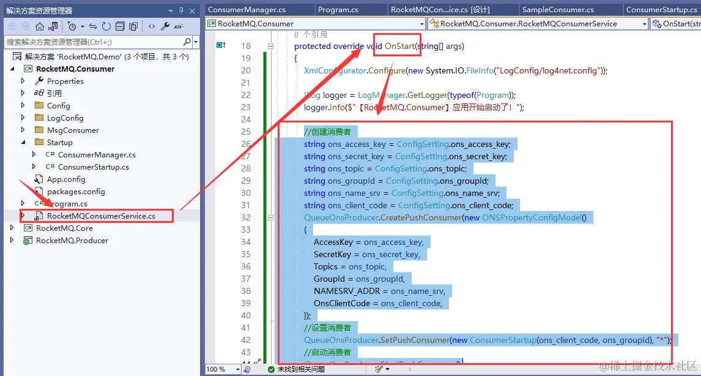Expand the LogConfig folder
Viewport: 701px width, 376px height.
23,118
